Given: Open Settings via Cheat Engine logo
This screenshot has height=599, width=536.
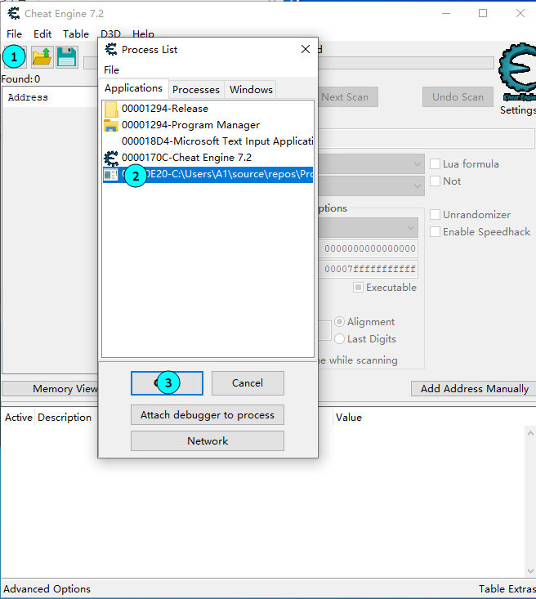Looking at the screenshot, I should tap(517, 72).
